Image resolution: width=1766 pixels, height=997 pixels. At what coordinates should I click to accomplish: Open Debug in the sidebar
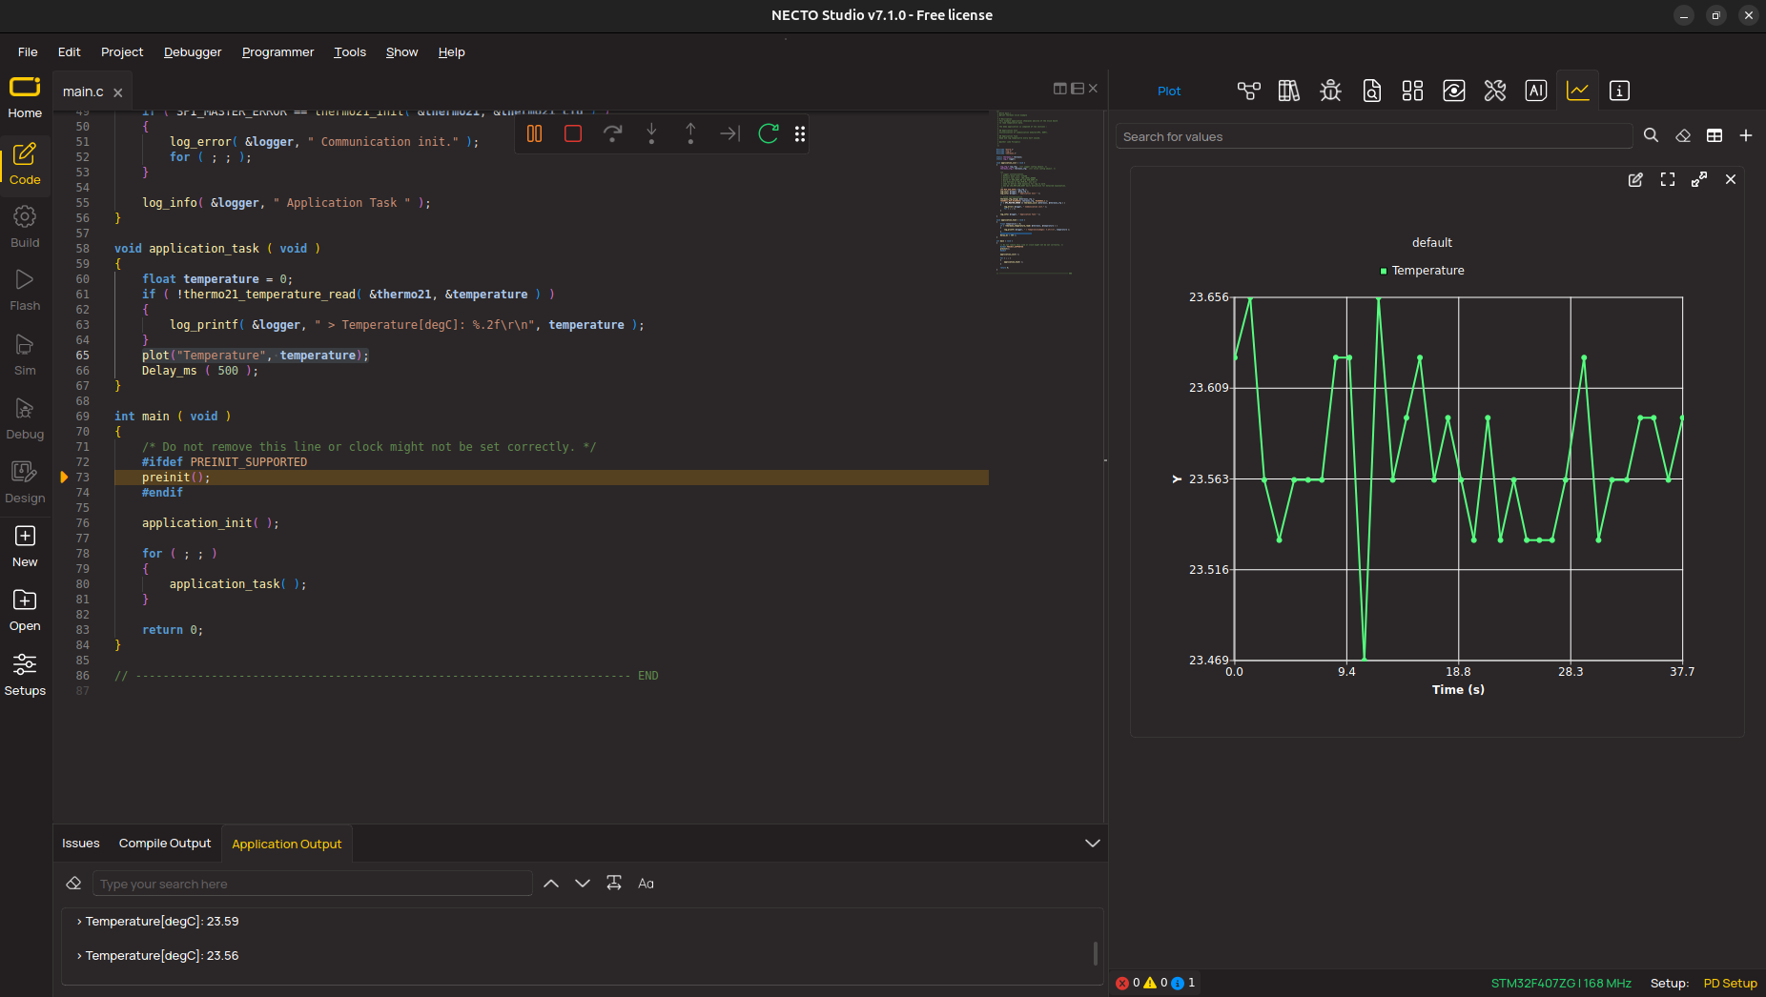click(25, 418)
